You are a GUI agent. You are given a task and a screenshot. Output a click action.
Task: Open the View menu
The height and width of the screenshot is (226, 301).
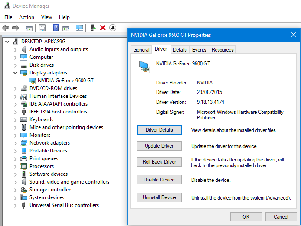tap(46, 17)
